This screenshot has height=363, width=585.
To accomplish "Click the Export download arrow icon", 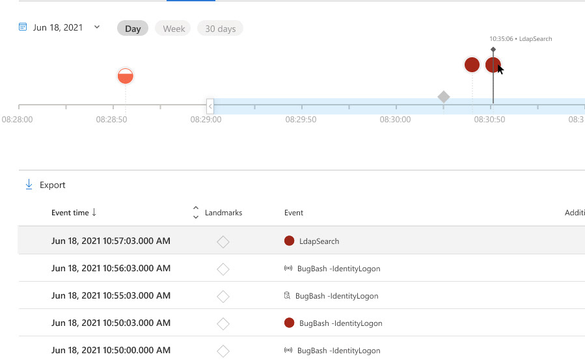I will 29,184.
